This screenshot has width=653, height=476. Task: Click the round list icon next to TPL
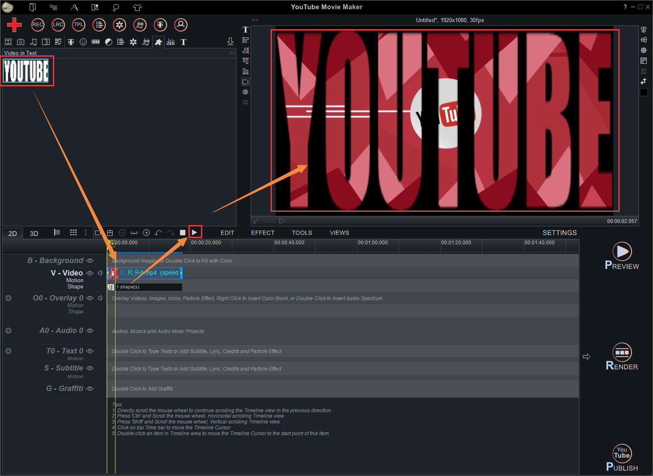[99, 25]
